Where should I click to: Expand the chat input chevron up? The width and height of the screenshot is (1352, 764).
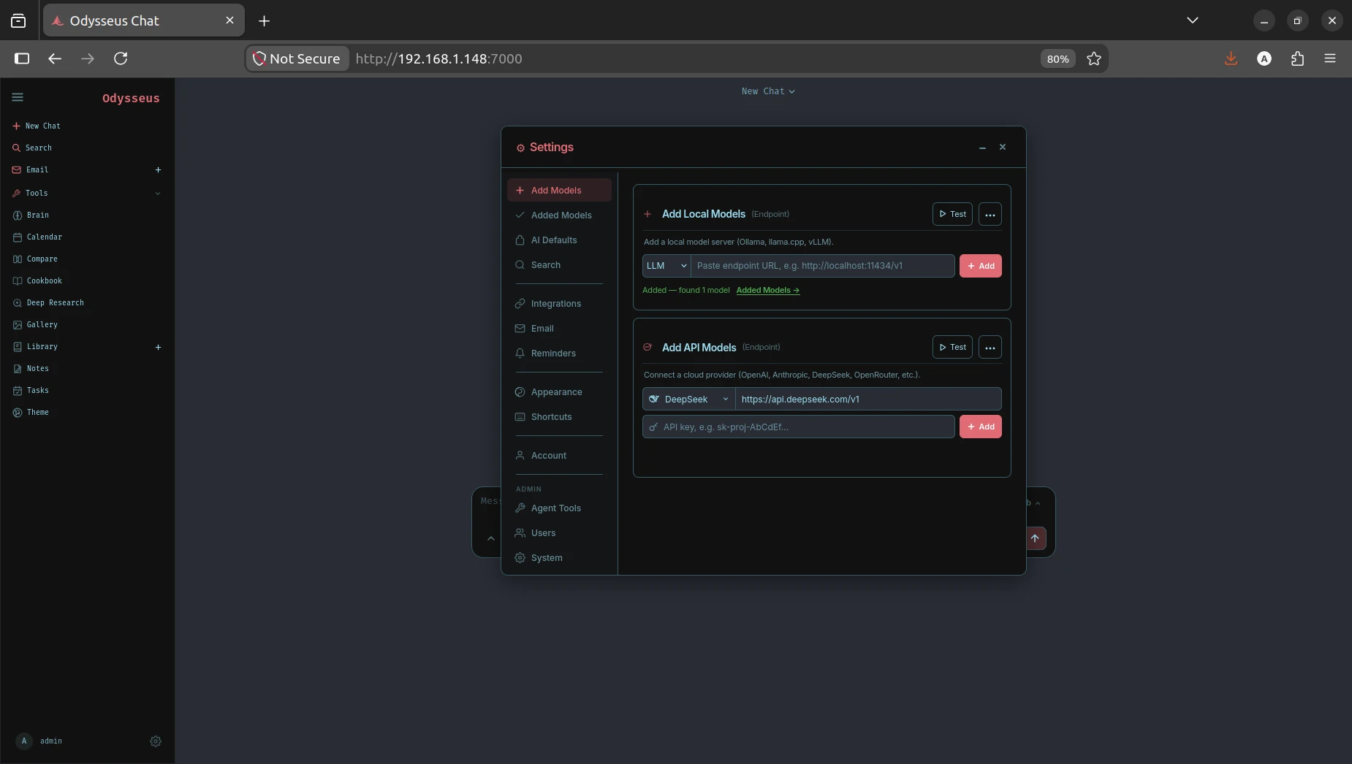pyautogui.click(x=491, y=538)
